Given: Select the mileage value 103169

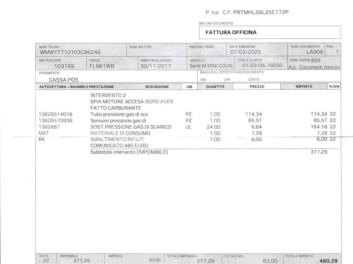Looking at the screenshot, I should tap(64, 66).
